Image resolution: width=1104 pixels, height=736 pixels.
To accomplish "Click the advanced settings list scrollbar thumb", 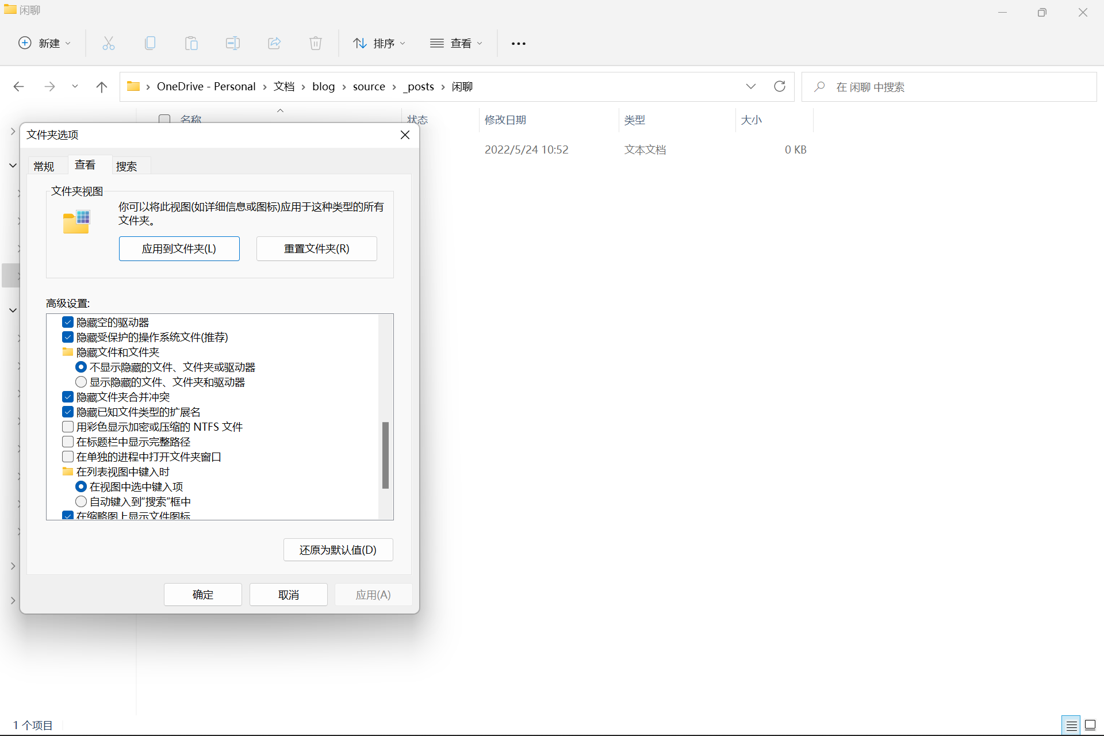I will 385,455.
